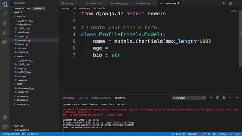
Task: Open manage.py in the explorer
Action: [x=23, y=104]
